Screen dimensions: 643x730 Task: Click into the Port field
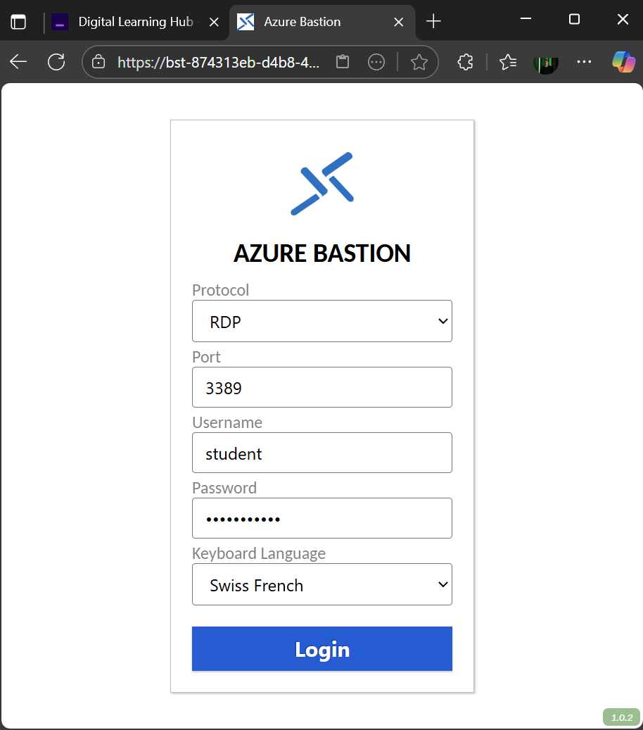point(321,387)
